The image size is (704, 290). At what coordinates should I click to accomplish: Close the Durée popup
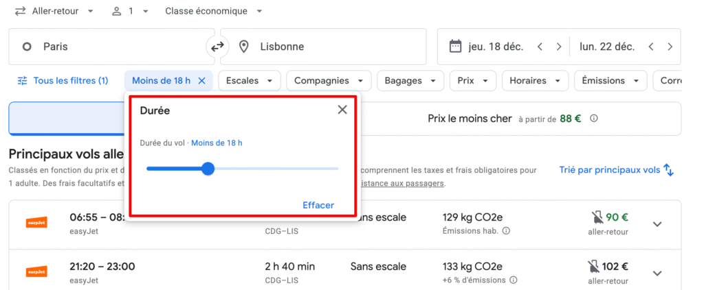pyautogui.click(x=342, y=110)
